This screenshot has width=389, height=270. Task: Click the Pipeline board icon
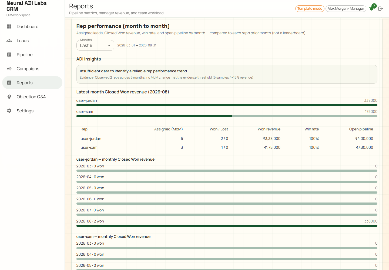tap(9, 55)
